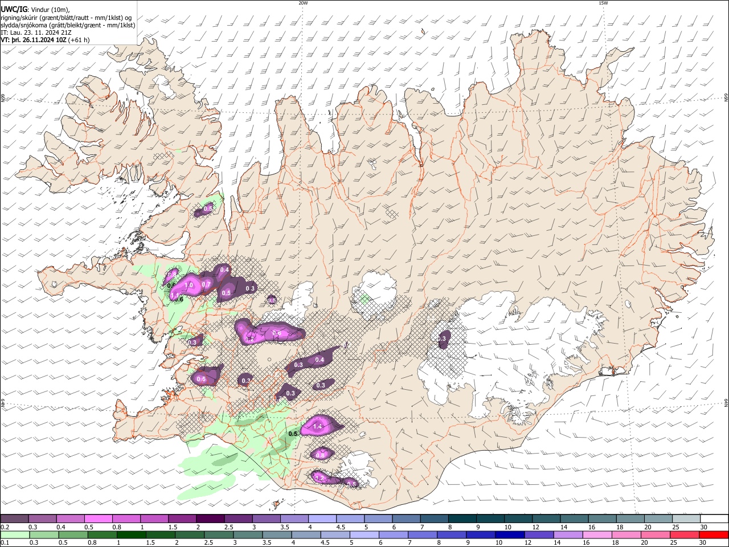Click the '1.2' snowfall value on the south coast
The height and width of the screenshot is (547, 729).
320,477
